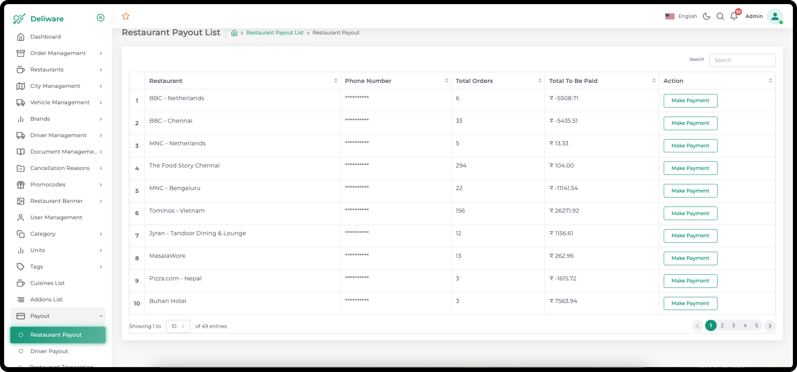Sort by Restaurant column arrows
This screenshot has height=372, width=797.
click(x=336, y=81)
